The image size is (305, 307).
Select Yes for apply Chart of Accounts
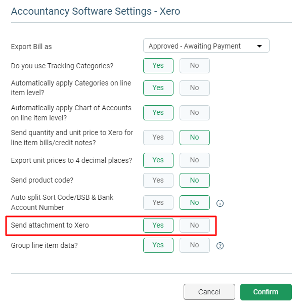coord(158,113)
